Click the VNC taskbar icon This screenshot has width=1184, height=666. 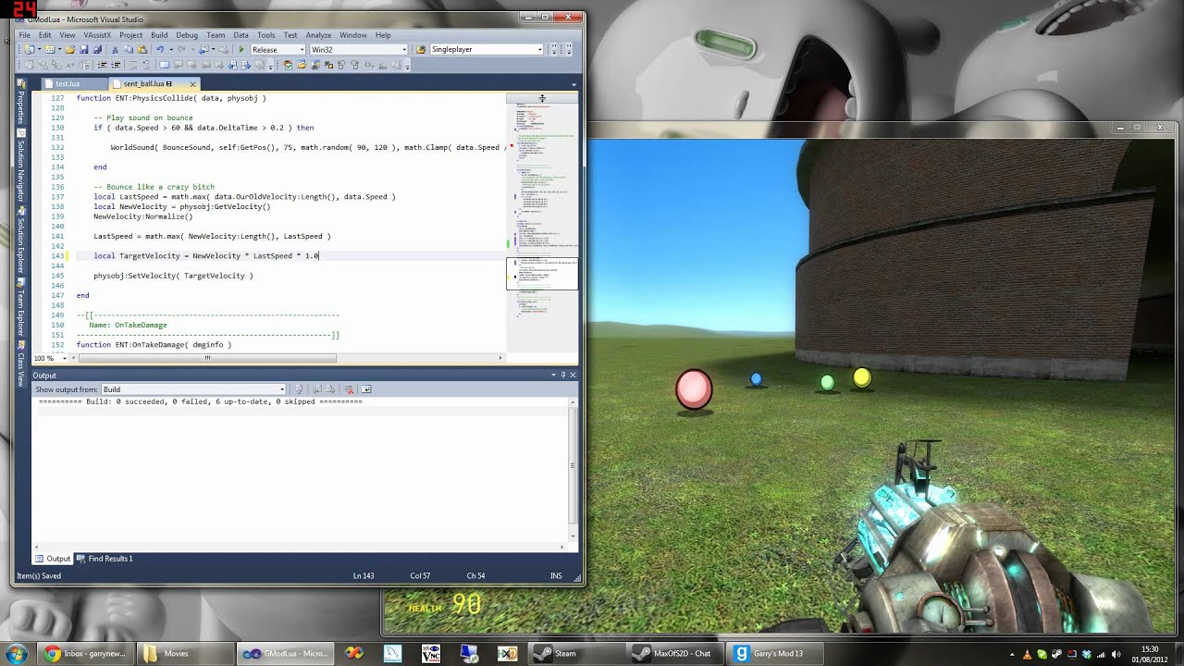click(431, 653)
